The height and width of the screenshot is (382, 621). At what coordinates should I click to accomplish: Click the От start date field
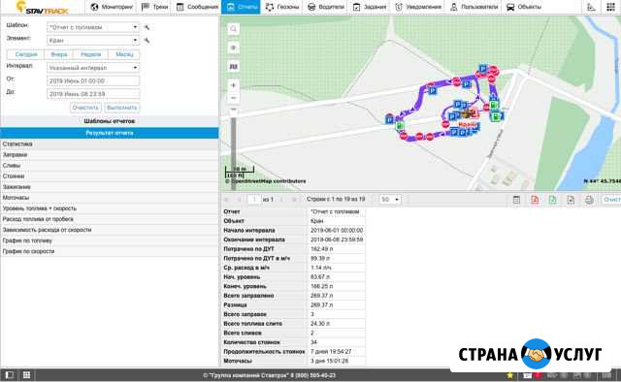pos(93,80)
